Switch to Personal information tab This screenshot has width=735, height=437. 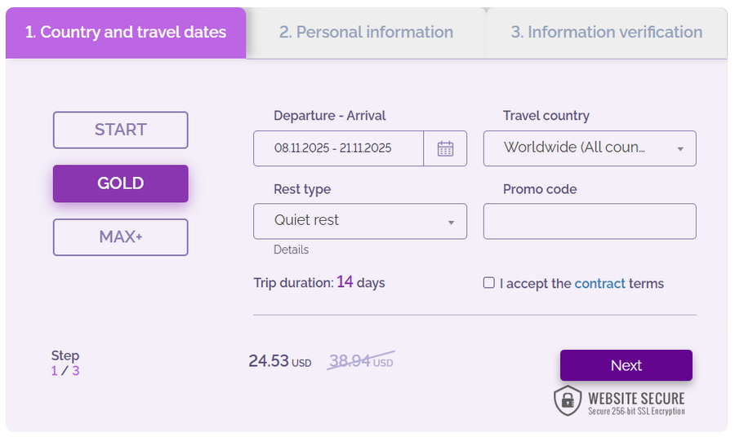tap(366, 33)
